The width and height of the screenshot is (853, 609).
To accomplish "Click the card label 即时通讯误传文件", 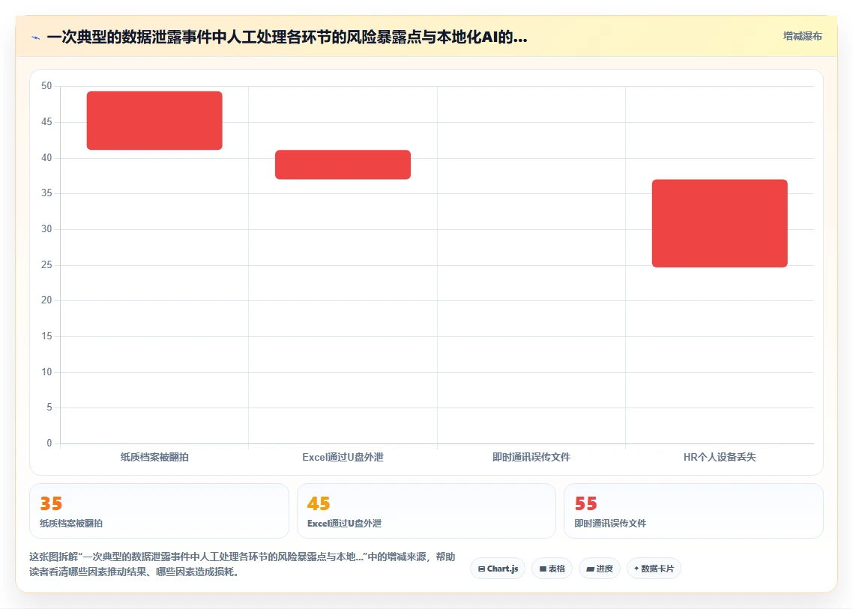I will point(610,523).
